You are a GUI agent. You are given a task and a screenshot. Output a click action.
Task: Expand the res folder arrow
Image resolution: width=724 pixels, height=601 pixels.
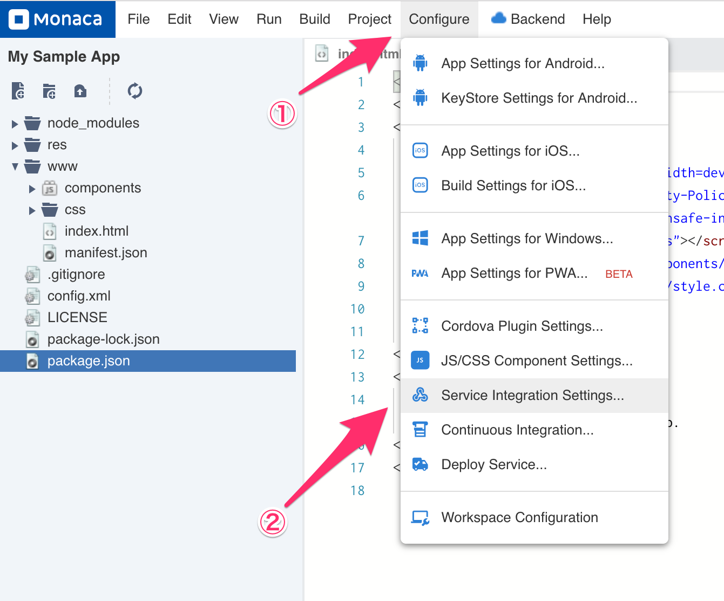(15, 145)
